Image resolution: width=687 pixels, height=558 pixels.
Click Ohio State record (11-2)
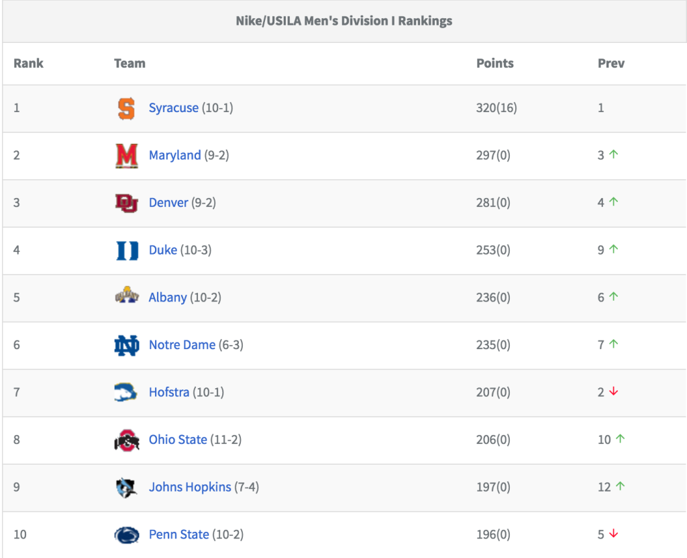(226, 440)
